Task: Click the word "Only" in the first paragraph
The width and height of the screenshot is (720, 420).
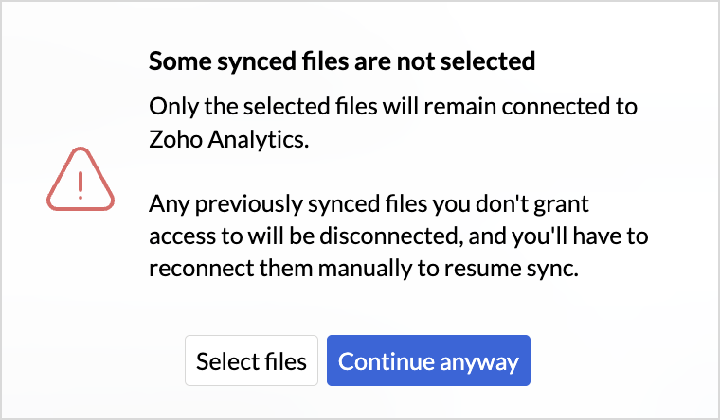Action: click(x=169, y=106)
